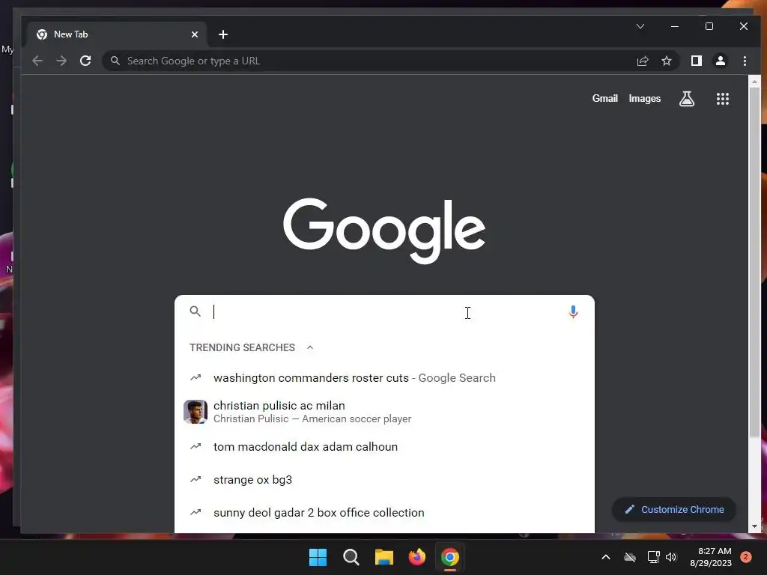Click the vertical scrollbar thumb
This screenshot has width=767, height=575.
[754, 263]
